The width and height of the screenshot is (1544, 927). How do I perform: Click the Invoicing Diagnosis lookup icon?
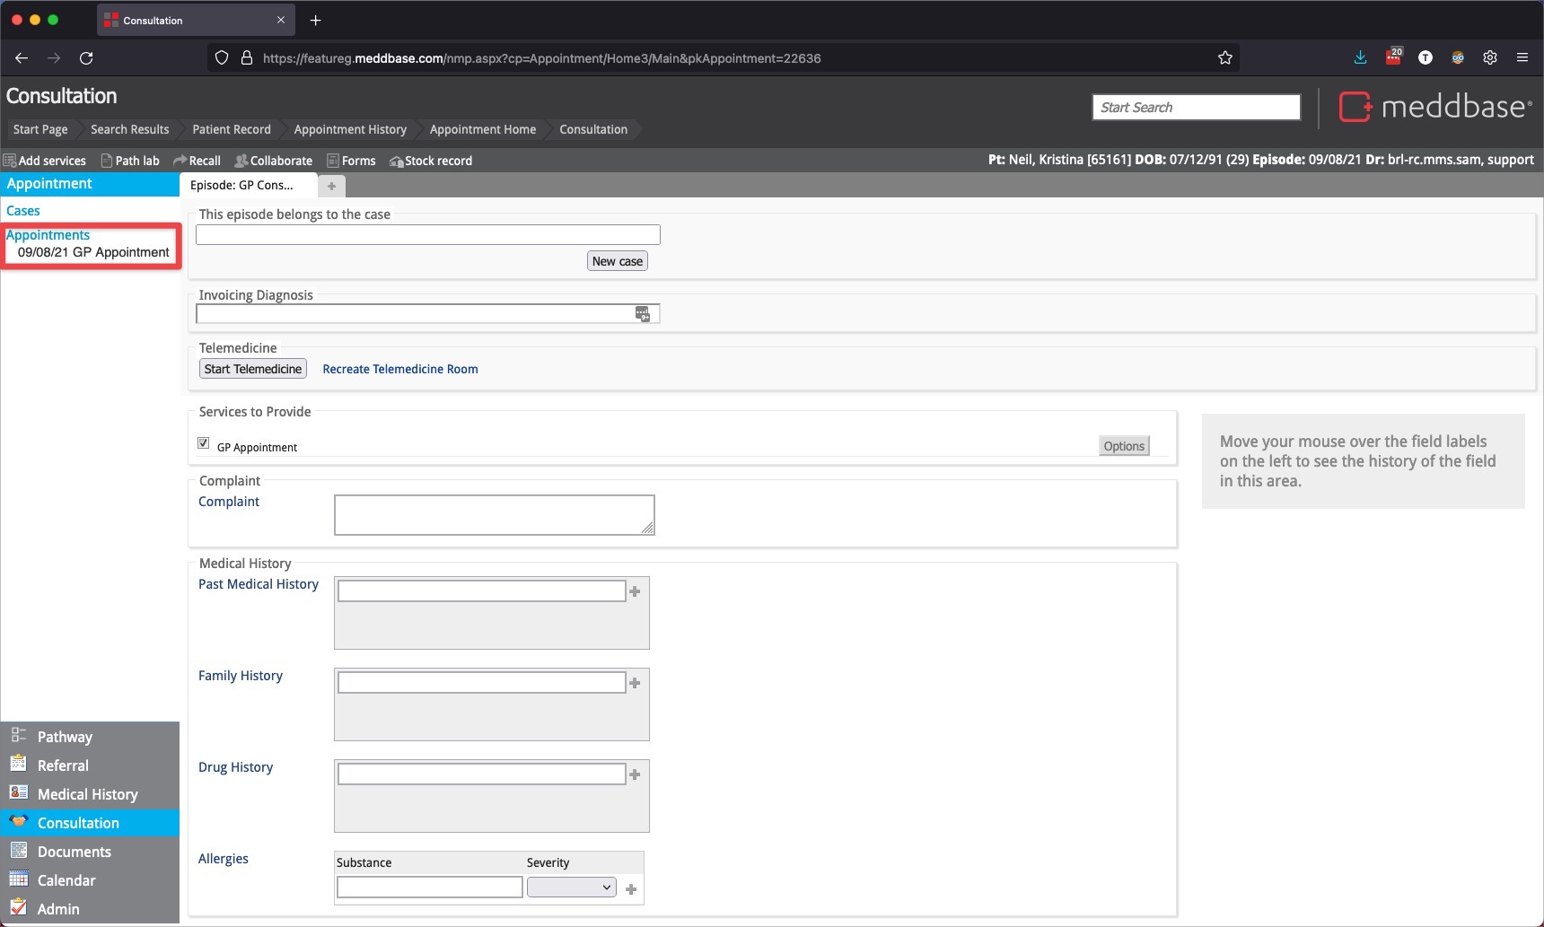point(642,313)
